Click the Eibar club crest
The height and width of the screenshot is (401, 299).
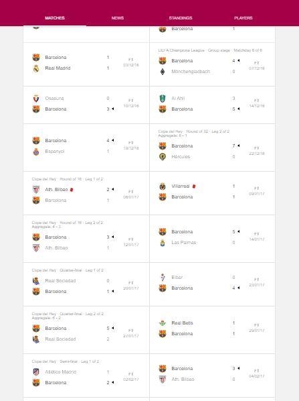(163, 278)
